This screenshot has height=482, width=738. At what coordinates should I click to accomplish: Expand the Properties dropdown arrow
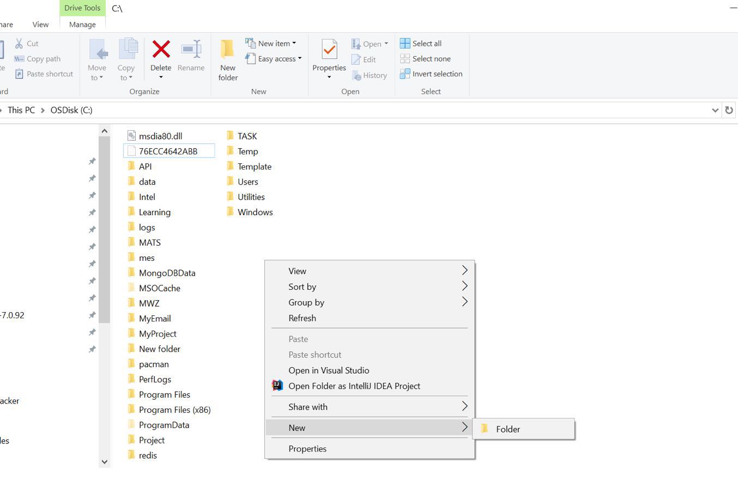(329, 77)
